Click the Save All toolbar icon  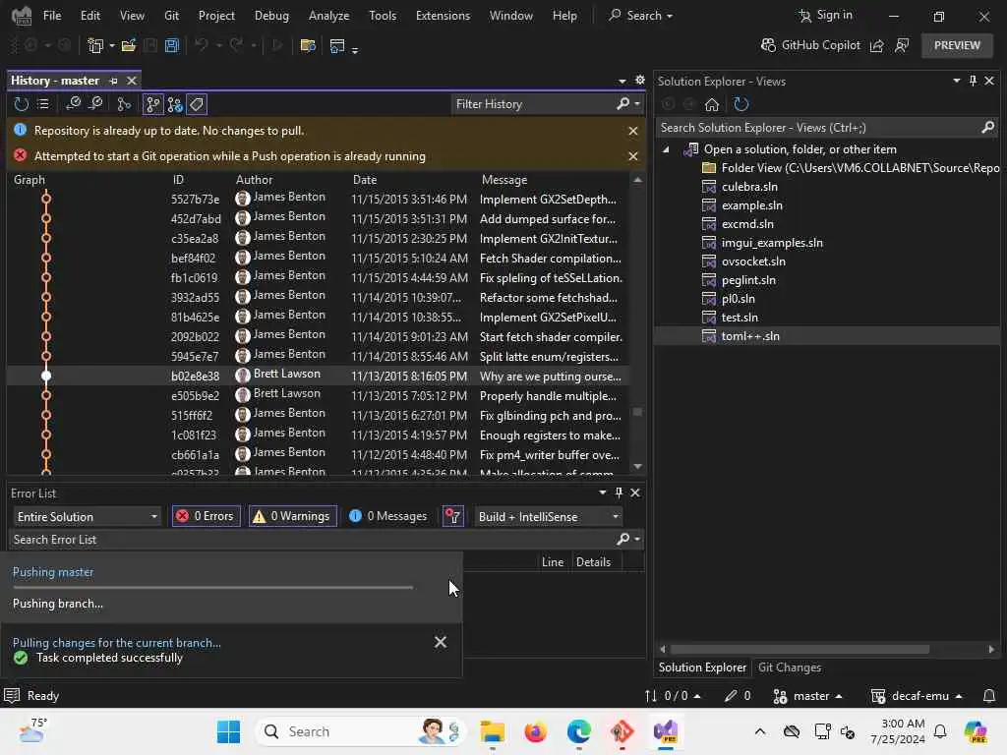coord(171,45)
